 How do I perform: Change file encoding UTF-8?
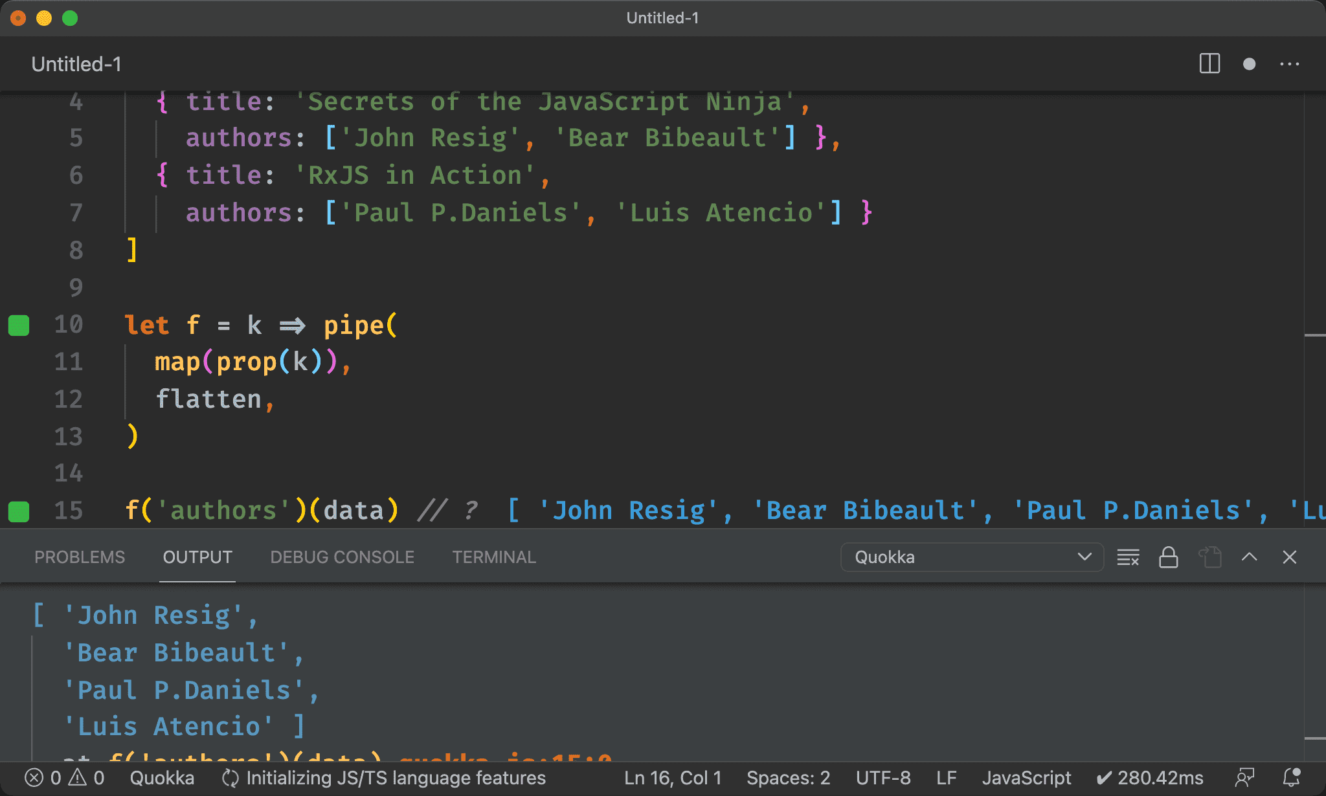coord(883,777)
